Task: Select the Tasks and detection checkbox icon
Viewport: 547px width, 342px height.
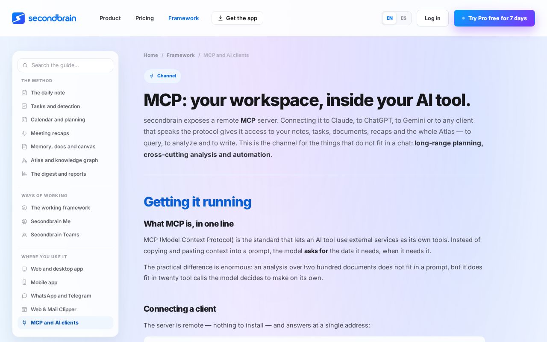Action: tap(24, 106)
